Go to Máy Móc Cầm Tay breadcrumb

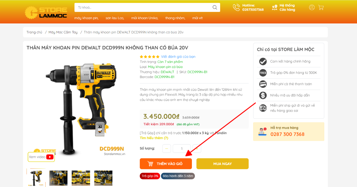[63, 32]
